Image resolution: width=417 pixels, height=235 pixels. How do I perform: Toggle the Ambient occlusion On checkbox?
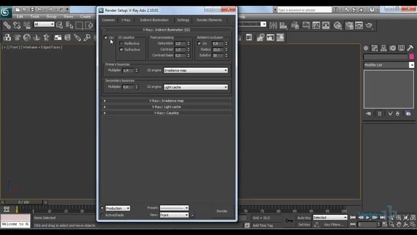199,43
